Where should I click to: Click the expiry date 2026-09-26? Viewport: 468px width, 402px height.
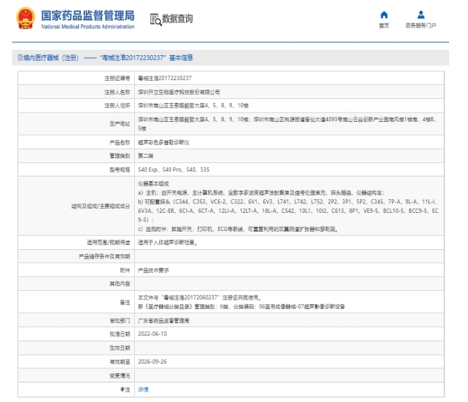(x=152, y=362)
